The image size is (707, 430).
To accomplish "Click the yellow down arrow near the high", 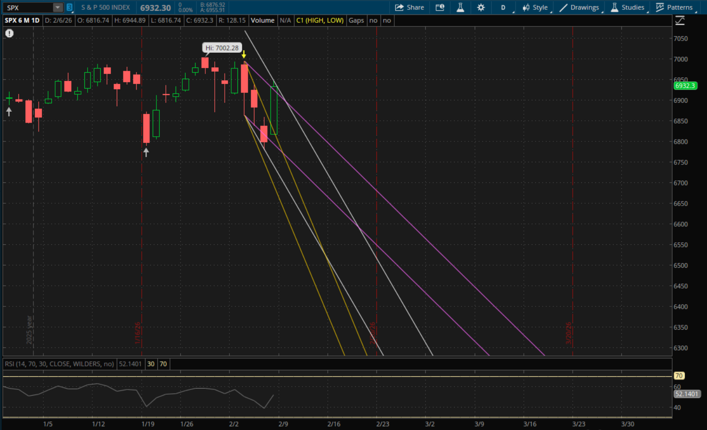I will (x=244, y=55).
